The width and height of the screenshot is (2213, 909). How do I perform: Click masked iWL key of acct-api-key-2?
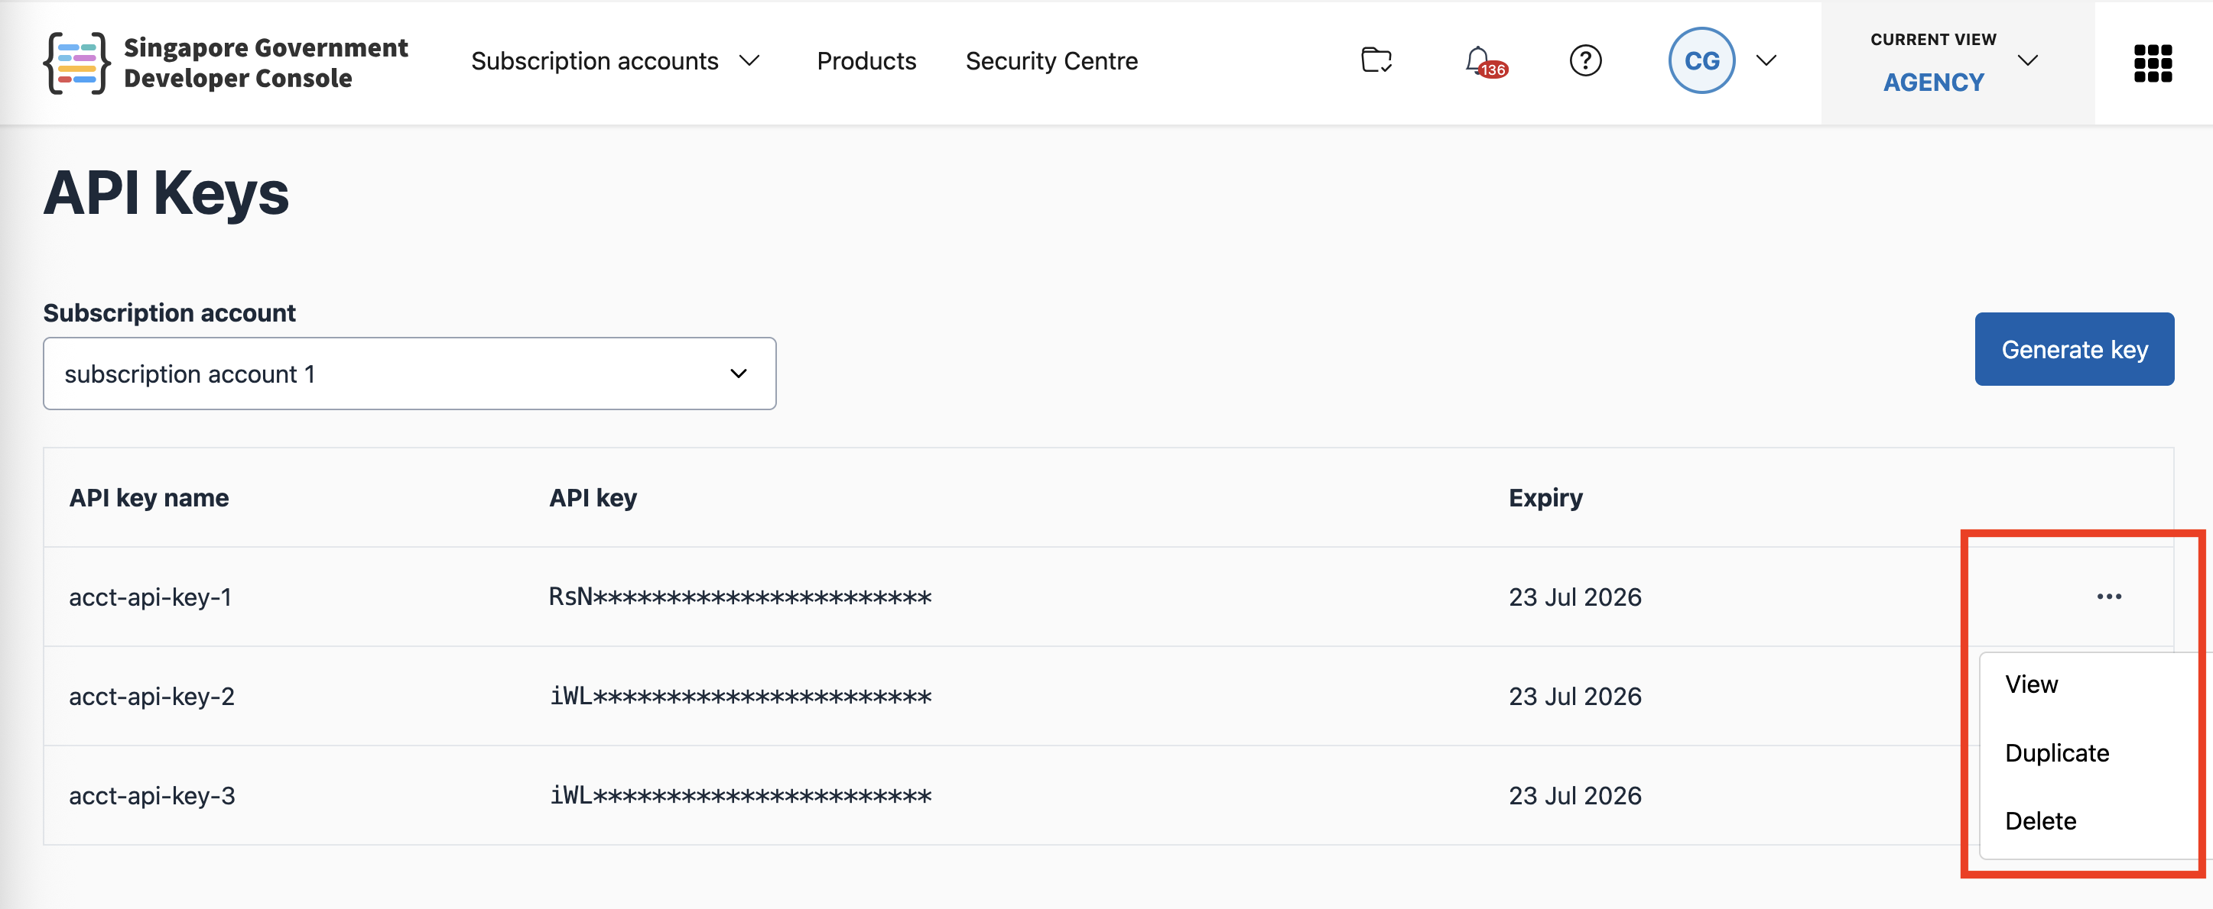click(739, 696)
